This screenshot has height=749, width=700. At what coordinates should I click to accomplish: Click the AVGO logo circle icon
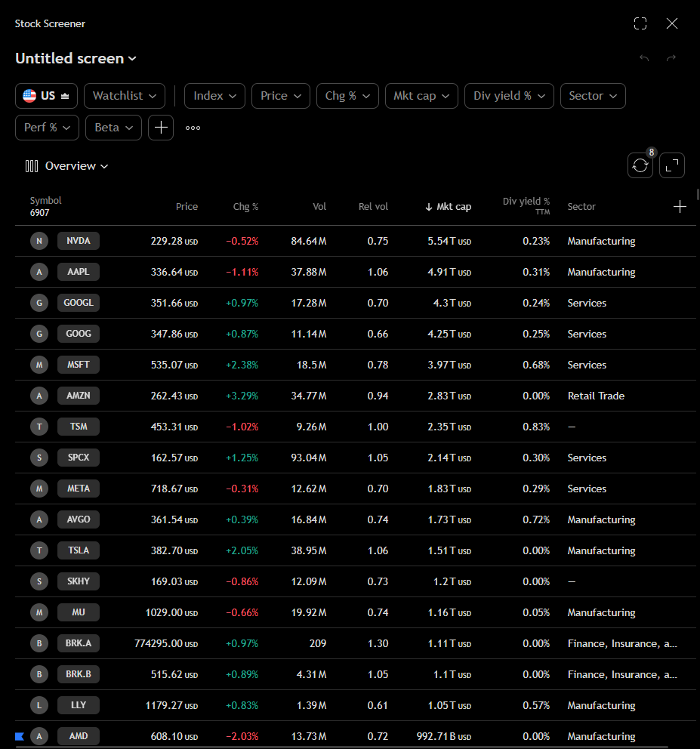pos(39,519)
